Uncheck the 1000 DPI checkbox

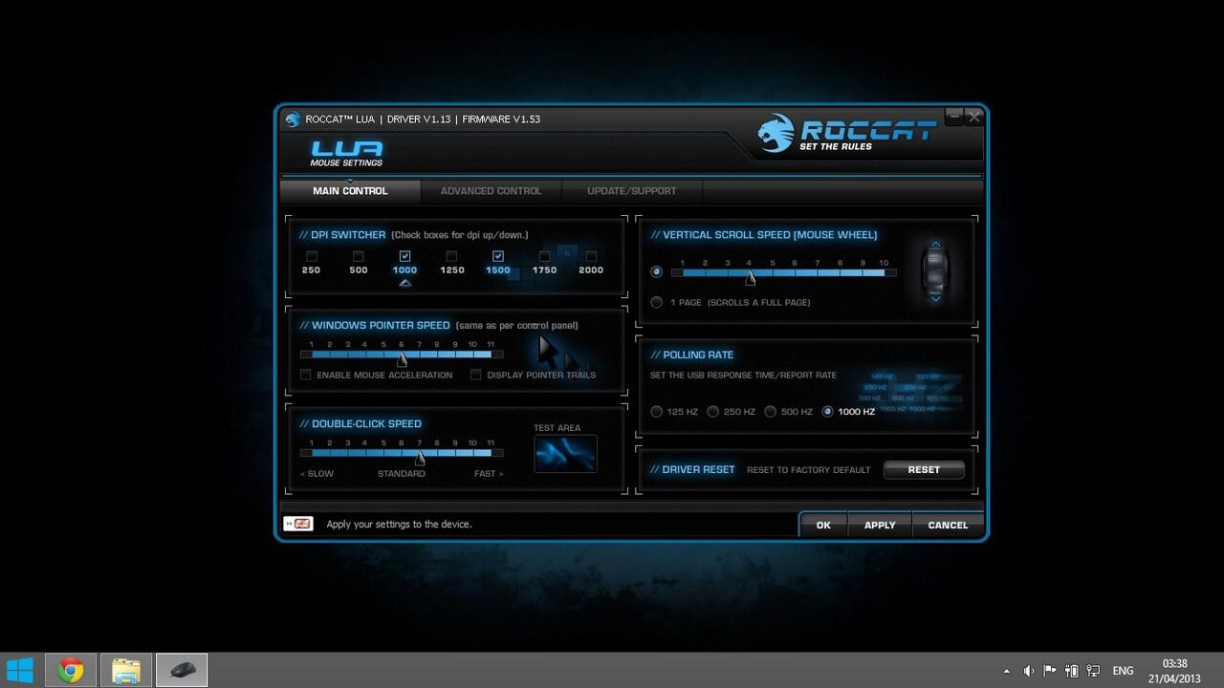404,256
